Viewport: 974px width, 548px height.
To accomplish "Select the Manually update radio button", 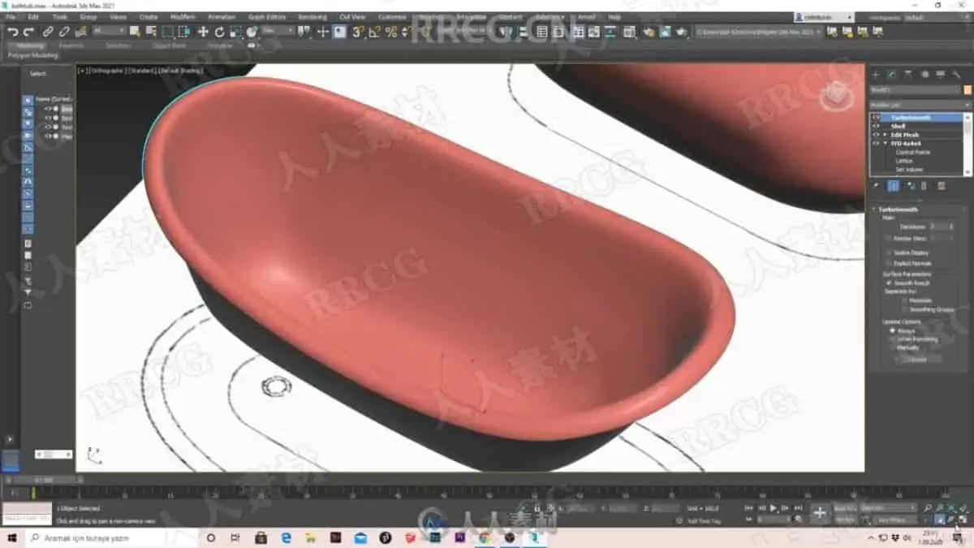I will tap(893, 347).
